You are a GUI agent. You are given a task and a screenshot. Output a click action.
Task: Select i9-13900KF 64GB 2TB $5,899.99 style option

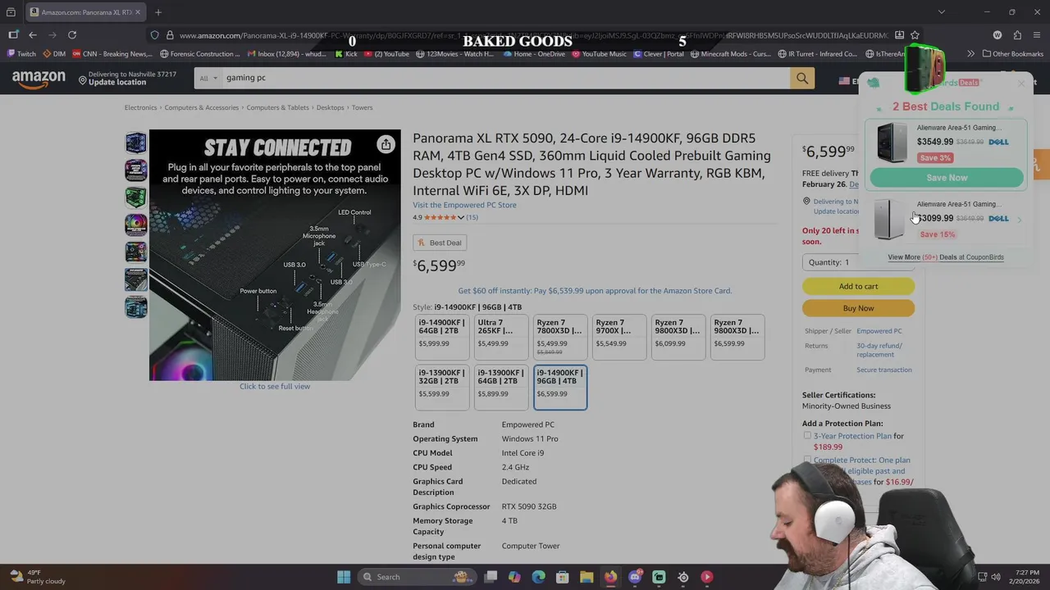coord(501,387)
